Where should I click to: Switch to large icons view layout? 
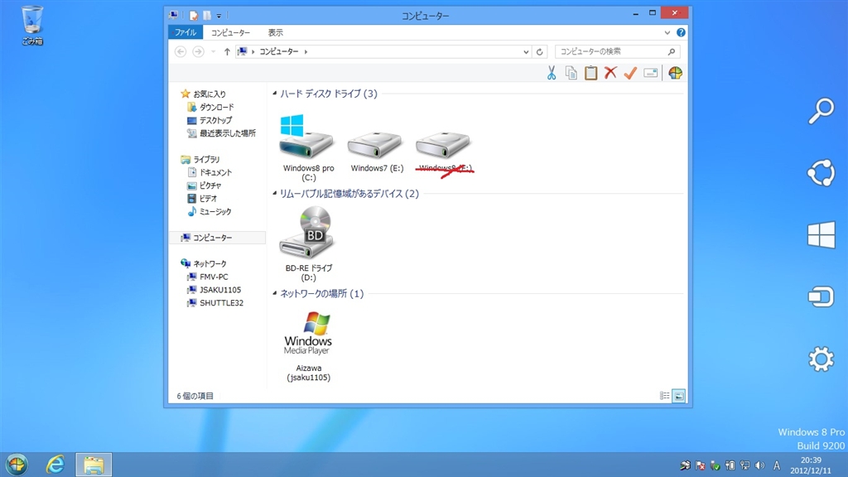coord(679,396)
